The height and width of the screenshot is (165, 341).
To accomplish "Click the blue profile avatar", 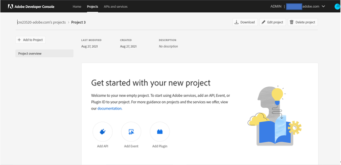I will (x=337, y=6).
